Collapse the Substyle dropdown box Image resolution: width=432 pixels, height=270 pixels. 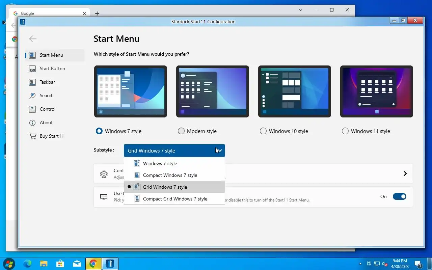tap(174, 151)
